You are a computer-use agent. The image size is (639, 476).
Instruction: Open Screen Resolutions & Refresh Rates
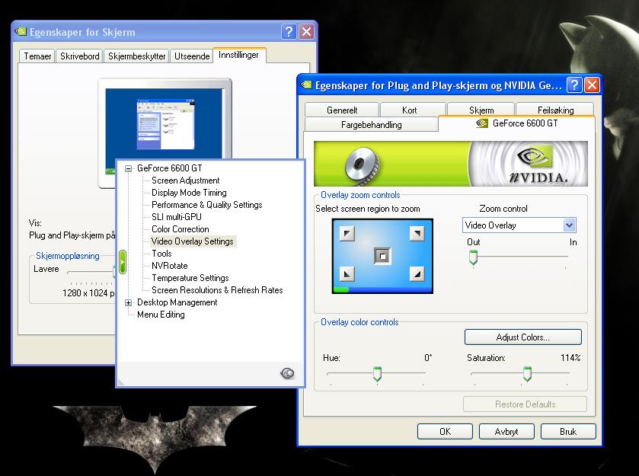pyautogui.click(x=217, y=291)
